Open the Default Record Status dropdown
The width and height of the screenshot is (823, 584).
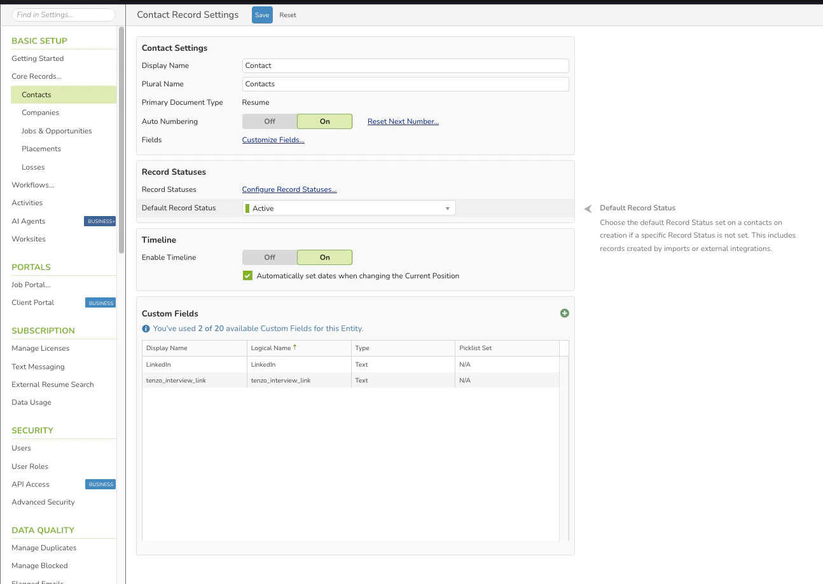click(x=447, y=207)
